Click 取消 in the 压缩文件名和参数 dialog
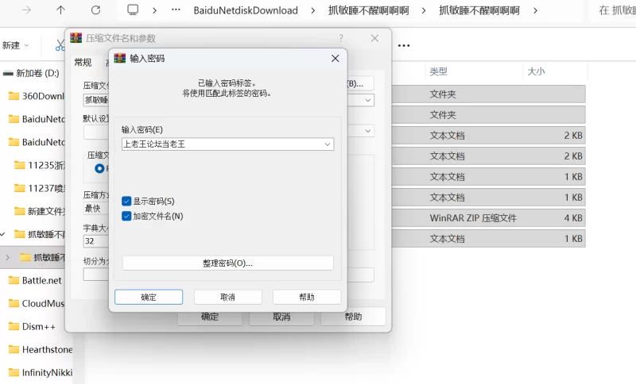Screen dimensions: 636x384 (x=281, y=317)
